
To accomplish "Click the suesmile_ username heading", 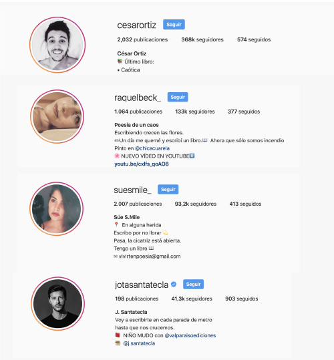I will pos(132,190).
